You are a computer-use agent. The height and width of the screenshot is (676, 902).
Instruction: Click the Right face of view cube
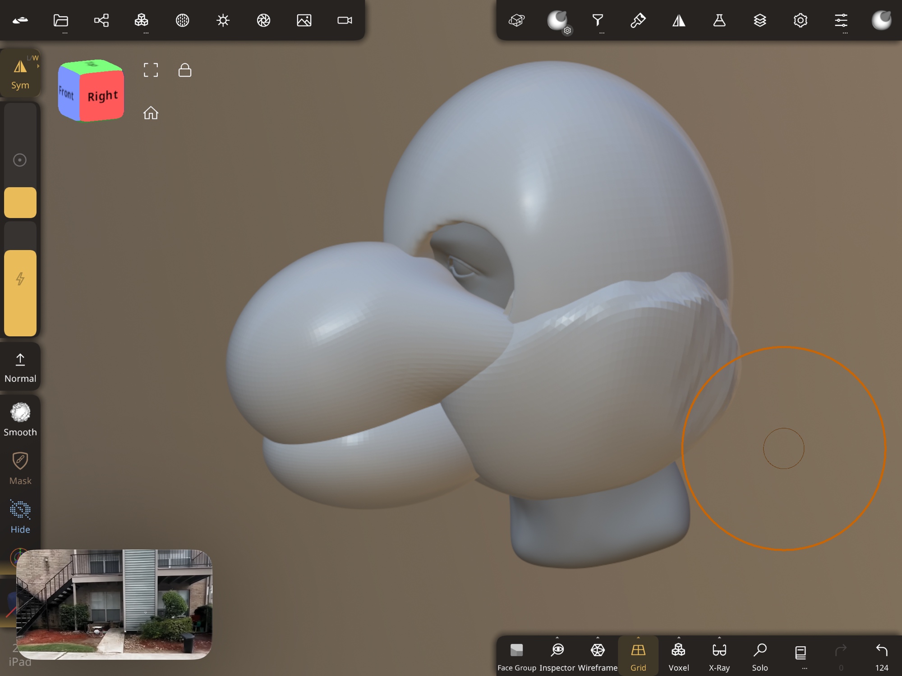click(102, 96)
